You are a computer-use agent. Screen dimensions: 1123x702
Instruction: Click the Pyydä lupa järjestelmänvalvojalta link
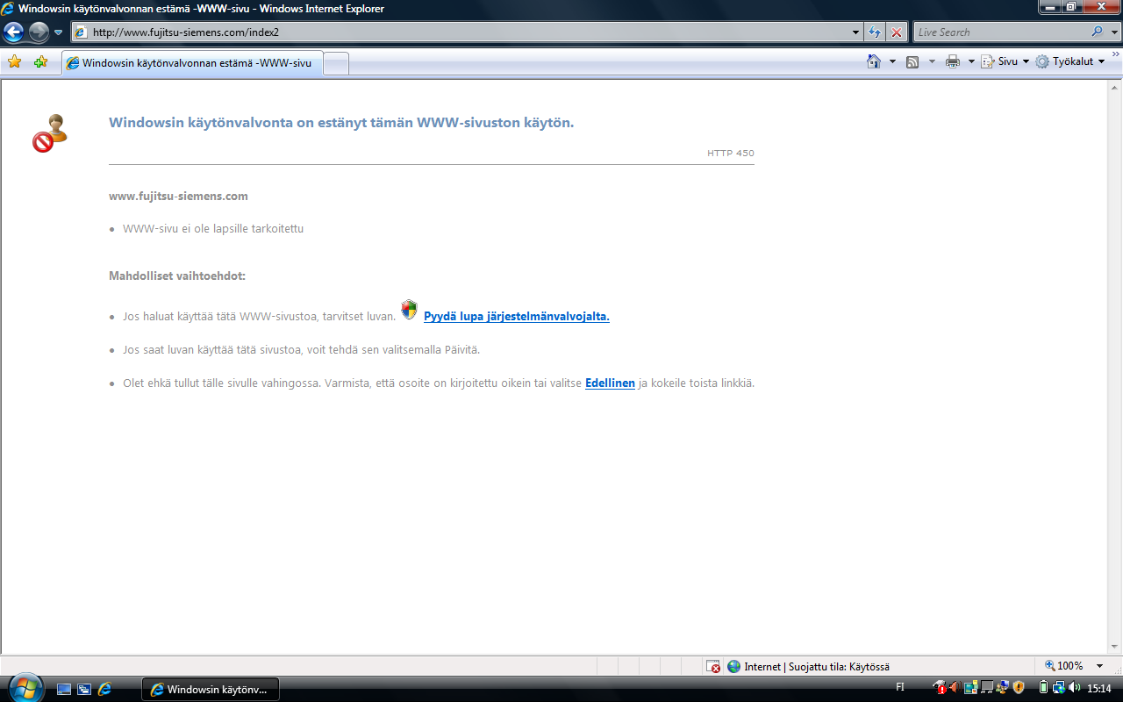click(516, 317)
